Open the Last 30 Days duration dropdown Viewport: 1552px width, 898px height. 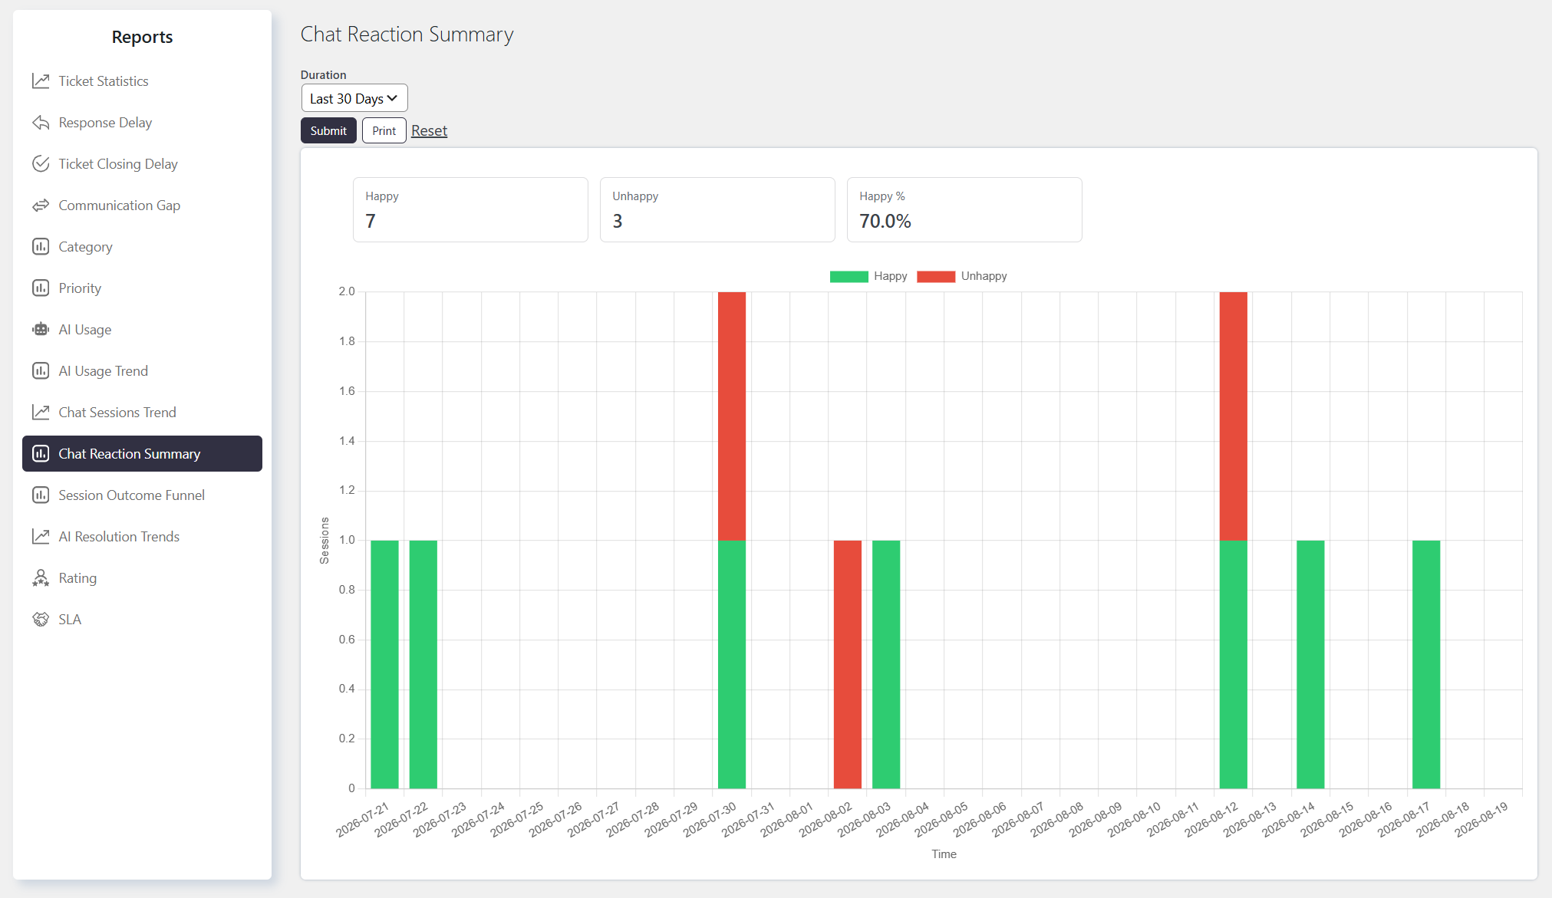coord(354,98)
